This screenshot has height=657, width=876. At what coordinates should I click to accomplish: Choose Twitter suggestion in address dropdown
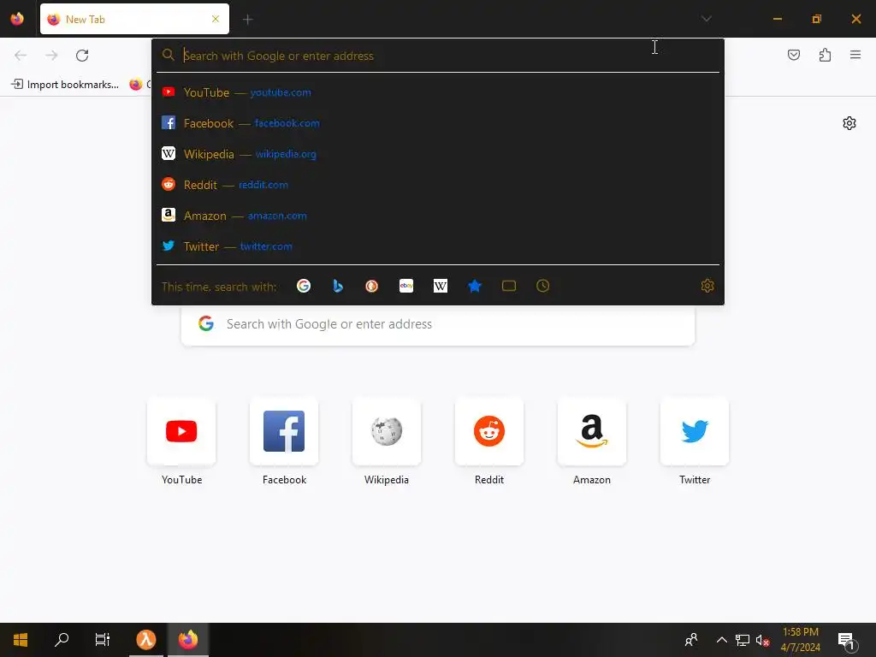click(x=438, y=246)
